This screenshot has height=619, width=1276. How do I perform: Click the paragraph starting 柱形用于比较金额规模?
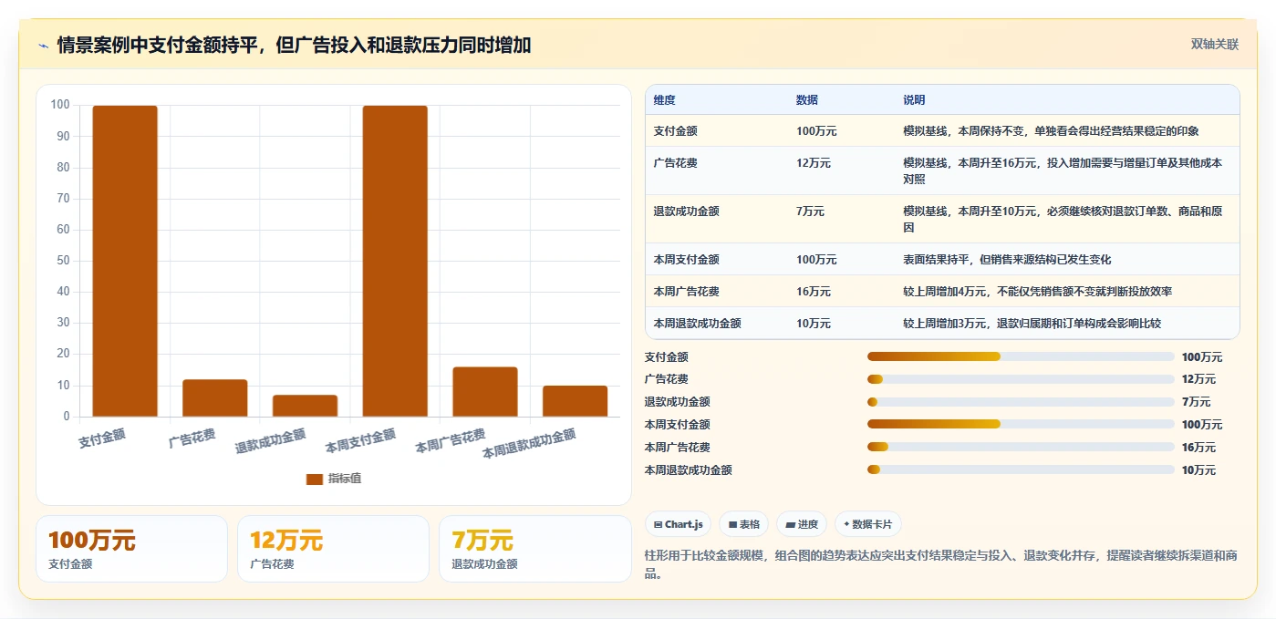pyautogui.click(x=941, y=563)
